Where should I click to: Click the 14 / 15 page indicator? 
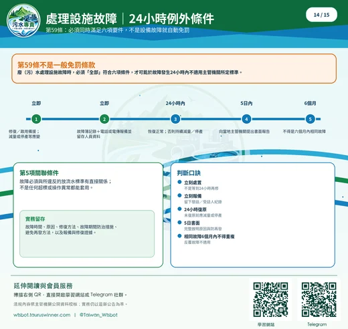point(321,15)
